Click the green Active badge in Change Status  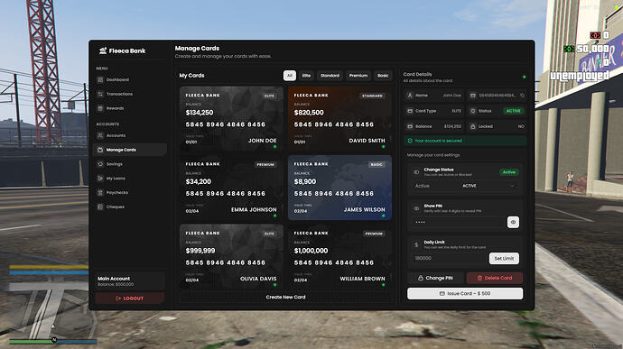tap(508, 172)
